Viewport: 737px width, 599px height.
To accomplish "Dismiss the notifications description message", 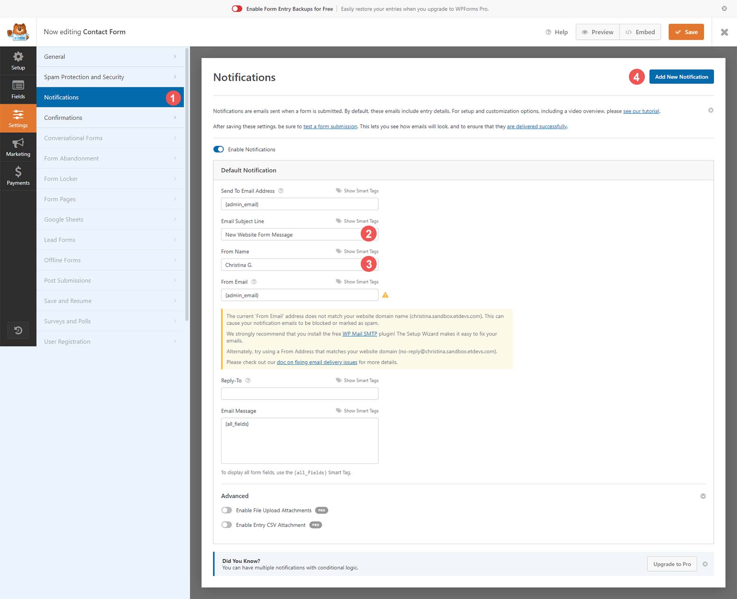I will coord(711,110).
